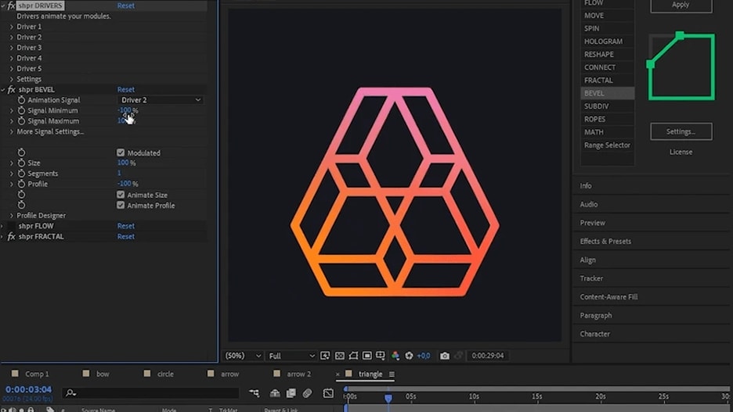Screen dimensions: 733x412
Task: Click the Apply button
Action: click(681, 5)
